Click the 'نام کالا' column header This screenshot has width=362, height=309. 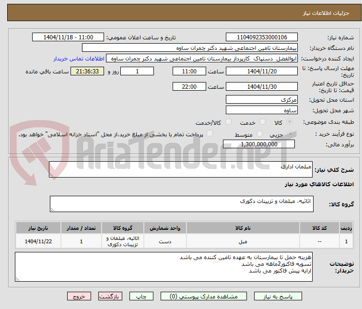[x=243, y=228]
